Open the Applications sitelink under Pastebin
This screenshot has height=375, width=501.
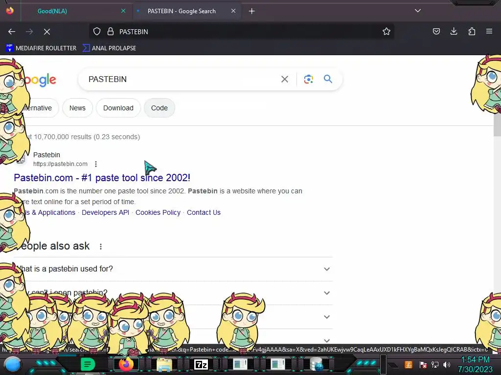click(x=49, y=212)
